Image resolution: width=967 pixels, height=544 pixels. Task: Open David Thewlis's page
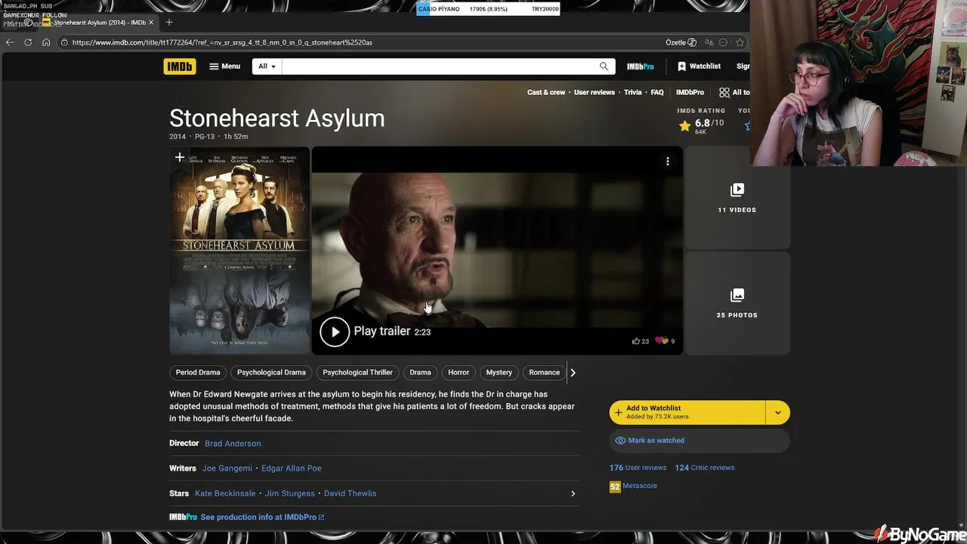[350, 493]
